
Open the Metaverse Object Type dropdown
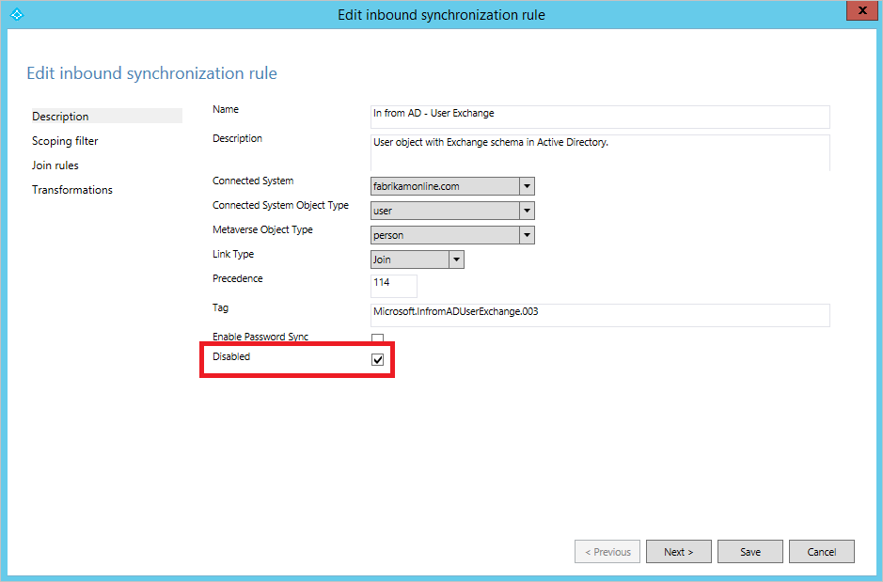click(x=526, y=234)
